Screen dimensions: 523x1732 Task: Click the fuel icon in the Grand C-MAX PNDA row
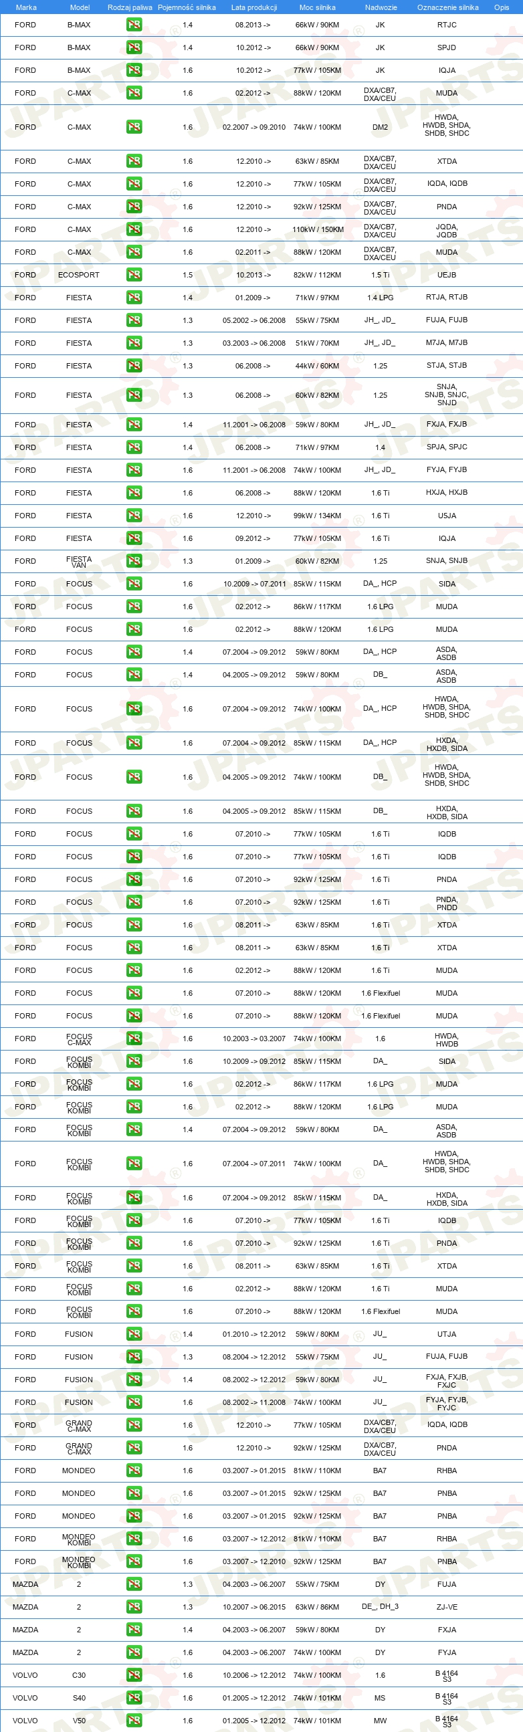tap(134, 1448)
